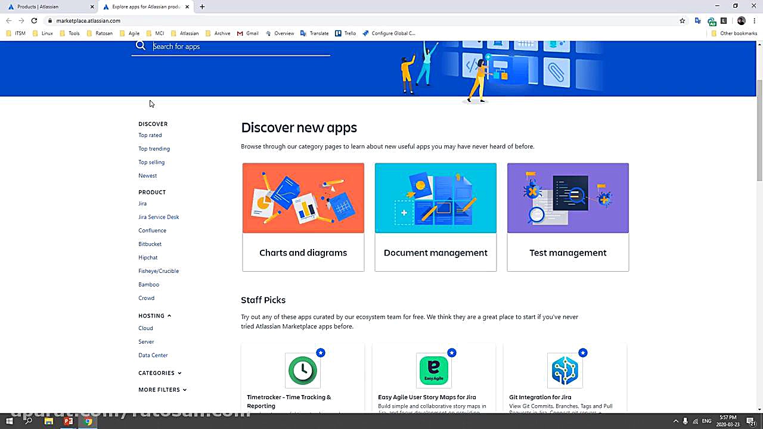Open the Document management category image
Image resolution: width=763 pixels, height=429 pixels.
tap(436, 198)
